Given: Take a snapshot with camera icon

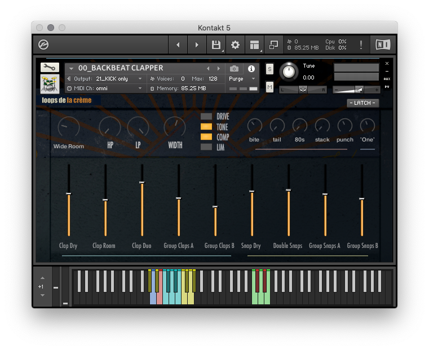Looking at the screenshot, I should 234,69.
